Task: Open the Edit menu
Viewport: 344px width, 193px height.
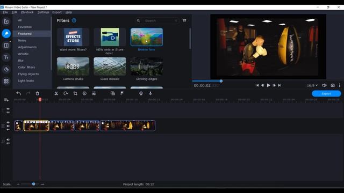Action: [x=15, y=12]
